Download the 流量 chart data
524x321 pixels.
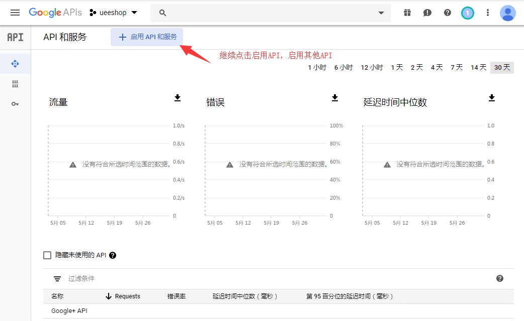coord(178,98)
